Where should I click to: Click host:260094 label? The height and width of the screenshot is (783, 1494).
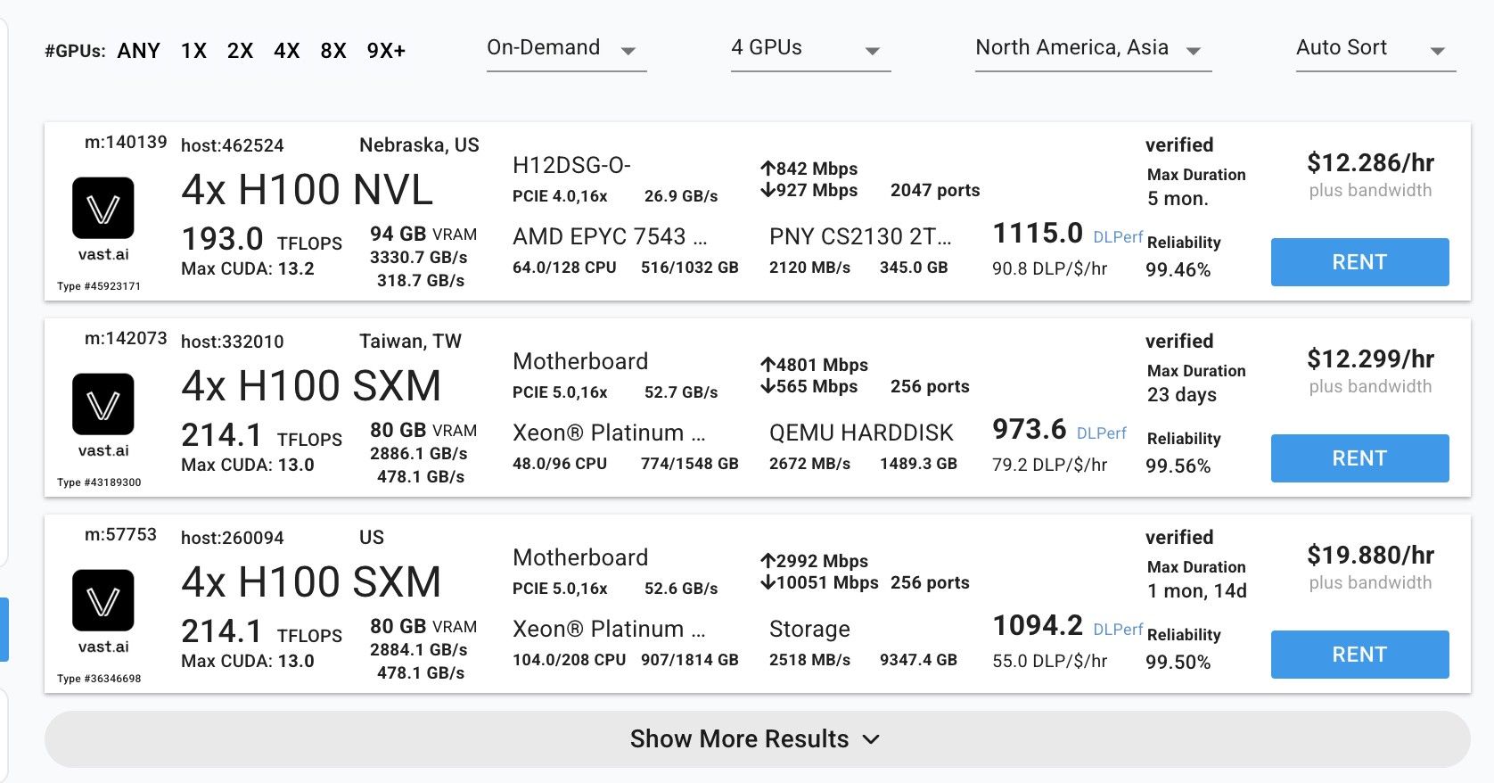tap(233, 538)
